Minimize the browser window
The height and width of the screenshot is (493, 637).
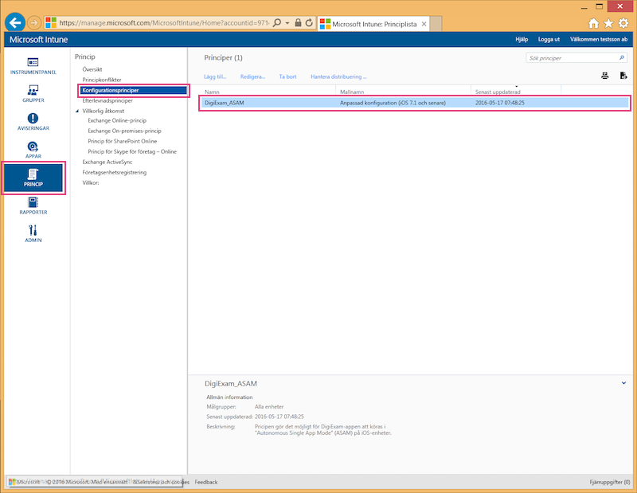click(584, 7)
